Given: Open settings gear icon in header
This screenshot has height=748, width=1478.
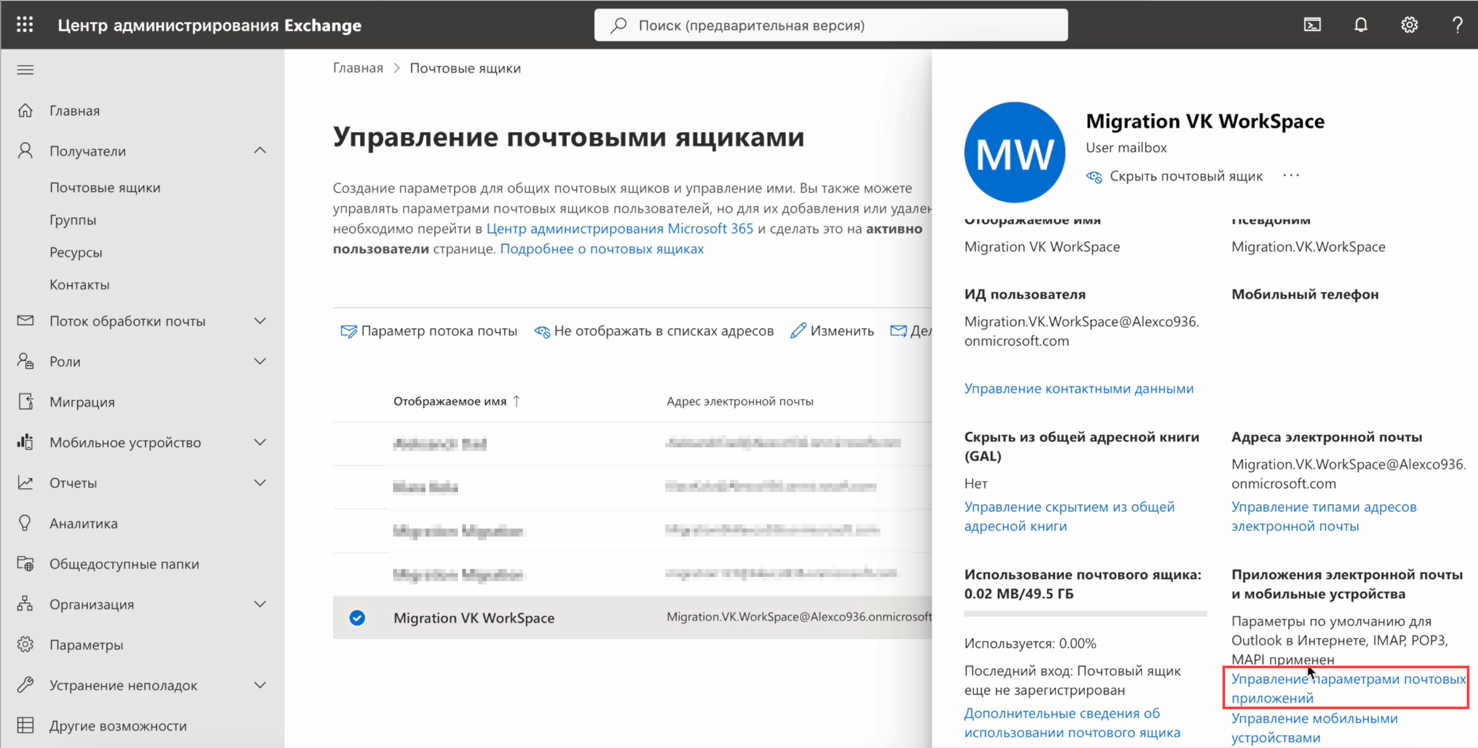Looking at the screenshot, I should click(1409, 24).
